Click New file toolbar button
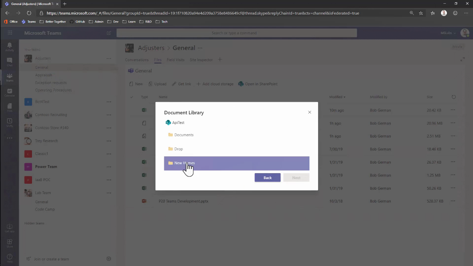Image resolution: width=473 pixels, height=266 pixels. click(136, 84)
